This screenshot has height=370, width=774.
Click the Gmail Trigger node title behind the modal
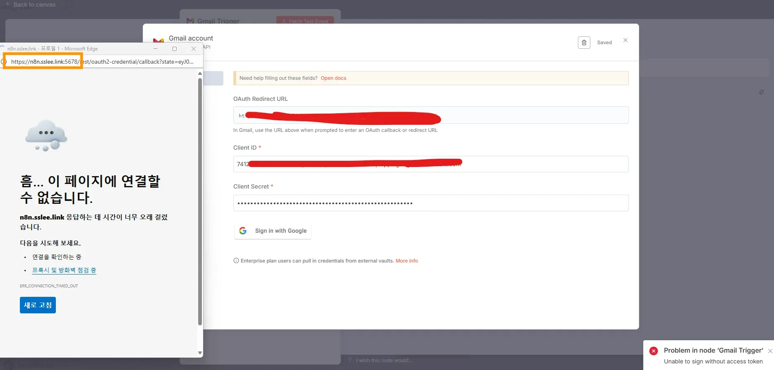click(x=218, y=21)
